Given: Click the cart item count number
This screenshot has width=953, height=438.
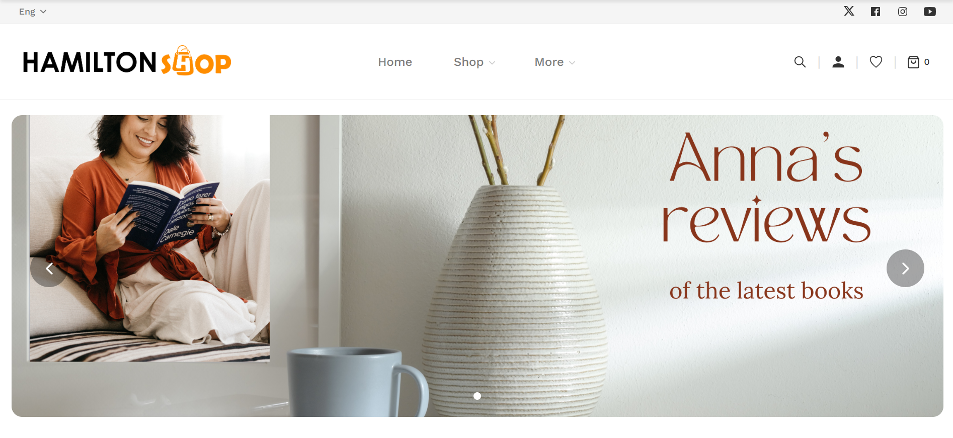Looking at the screenshot, I should pos(927,62).
